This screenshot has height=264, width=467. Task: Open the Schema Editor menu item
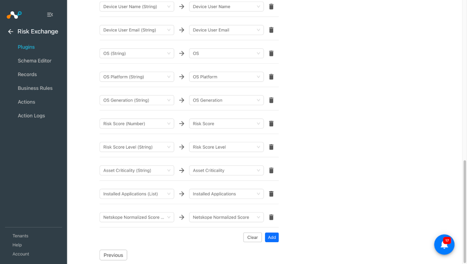(x=35, y=61)
